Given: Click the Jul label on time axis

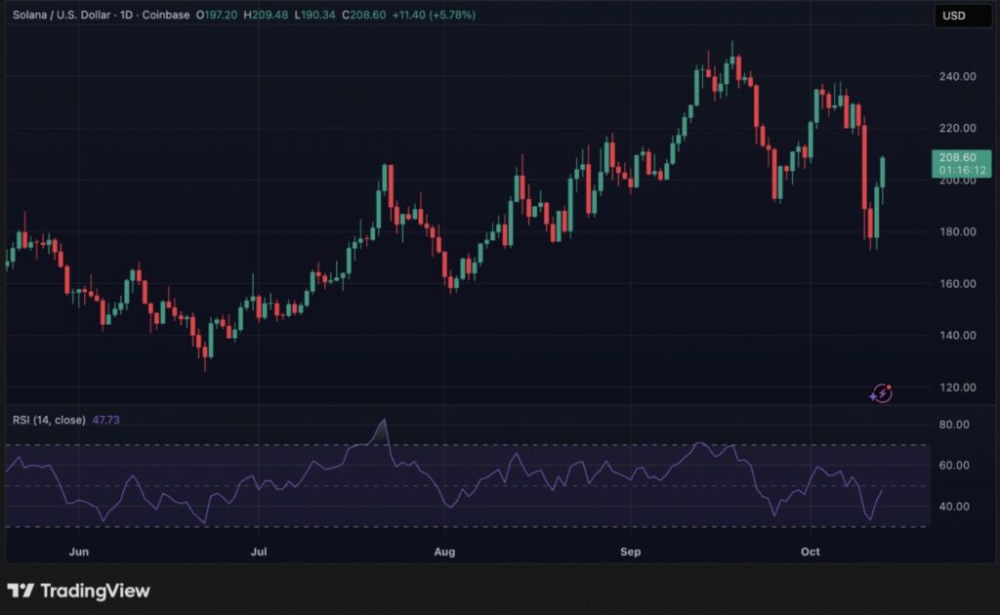Looking at the screenshot, I should 259,552.
